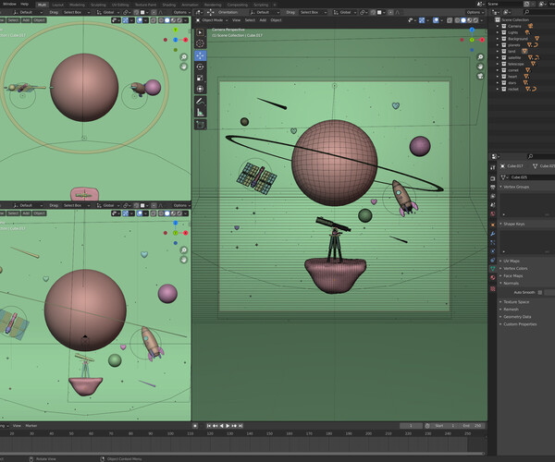Open the Options button in viewport header

(474, 12)
